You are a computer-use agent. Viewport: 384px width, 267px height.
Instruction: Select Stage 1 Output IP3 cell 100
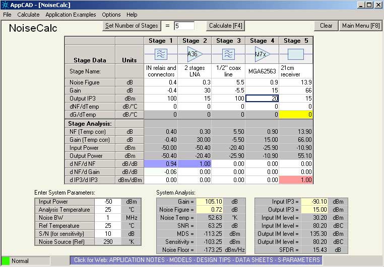click(x=161, y=99)
